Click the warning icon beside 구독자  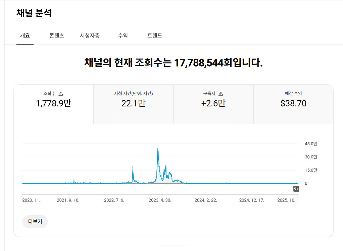(x=221, y=94)
